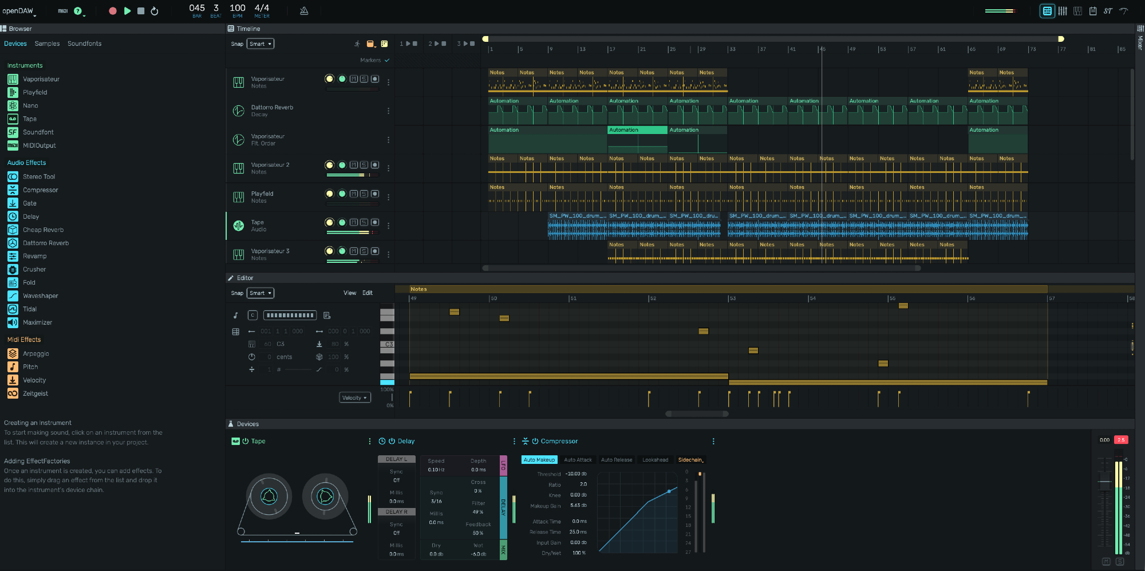Screen dimensions: 1145x571
Task: Open the mixer view from the top-right toolbar
Action: point(1063,11)
